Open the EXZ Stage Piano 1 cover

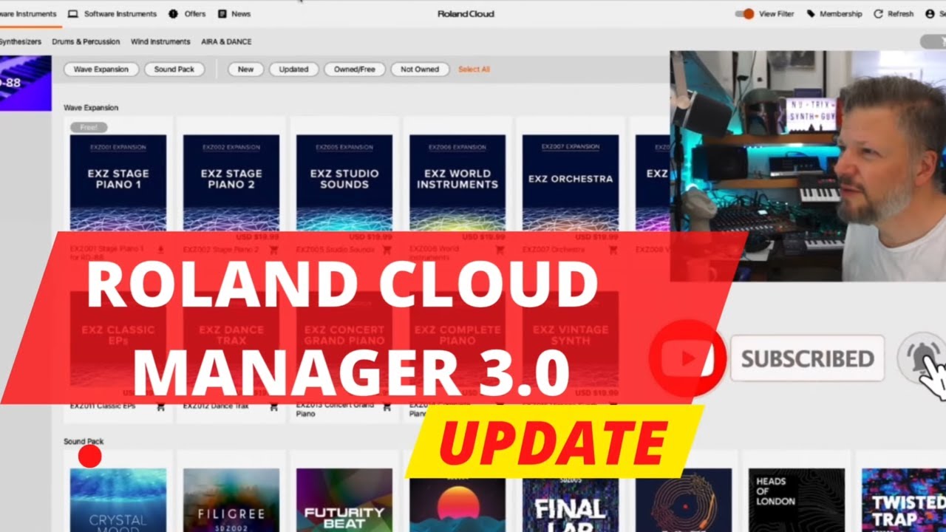(x=118, y=183)
